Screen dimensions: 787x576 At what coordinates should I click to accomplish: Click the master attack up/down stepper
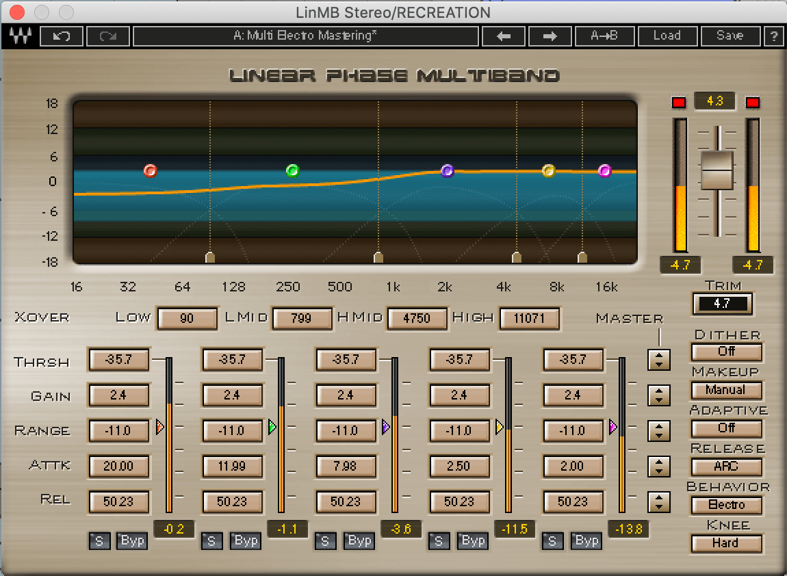[x=659, y=466]
